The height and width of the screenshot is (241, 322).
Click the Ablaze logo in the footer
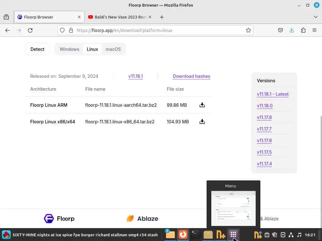(142, 218)
